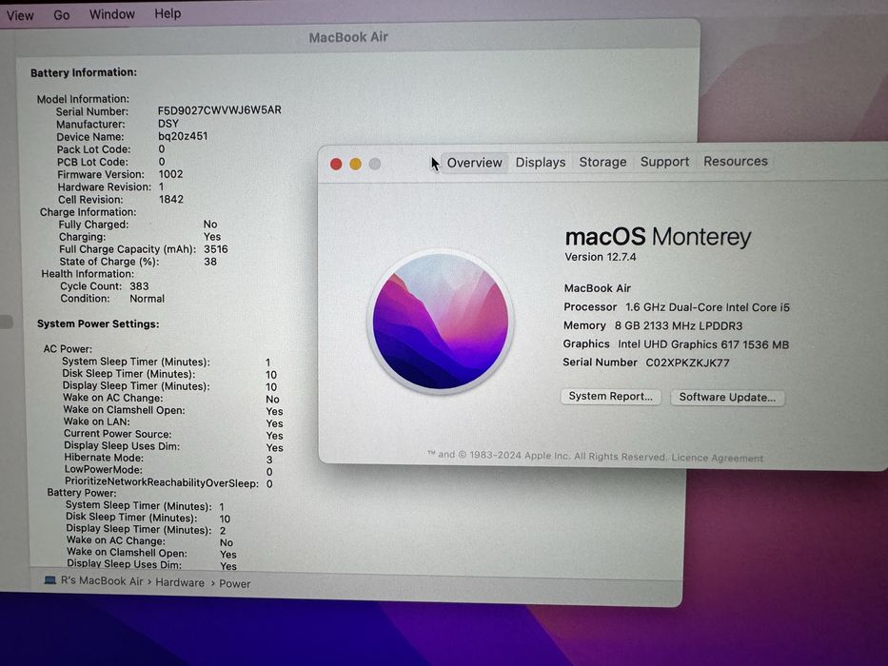Screen dimensions: 888x666
Task: Open the Help menu
Action: pyautogui.click(x=168, y=13)
